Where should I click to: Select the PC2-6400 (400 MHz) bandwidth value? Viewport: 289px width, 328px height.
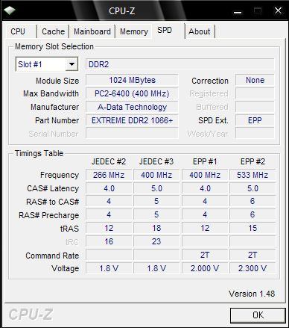coord(132,93)
